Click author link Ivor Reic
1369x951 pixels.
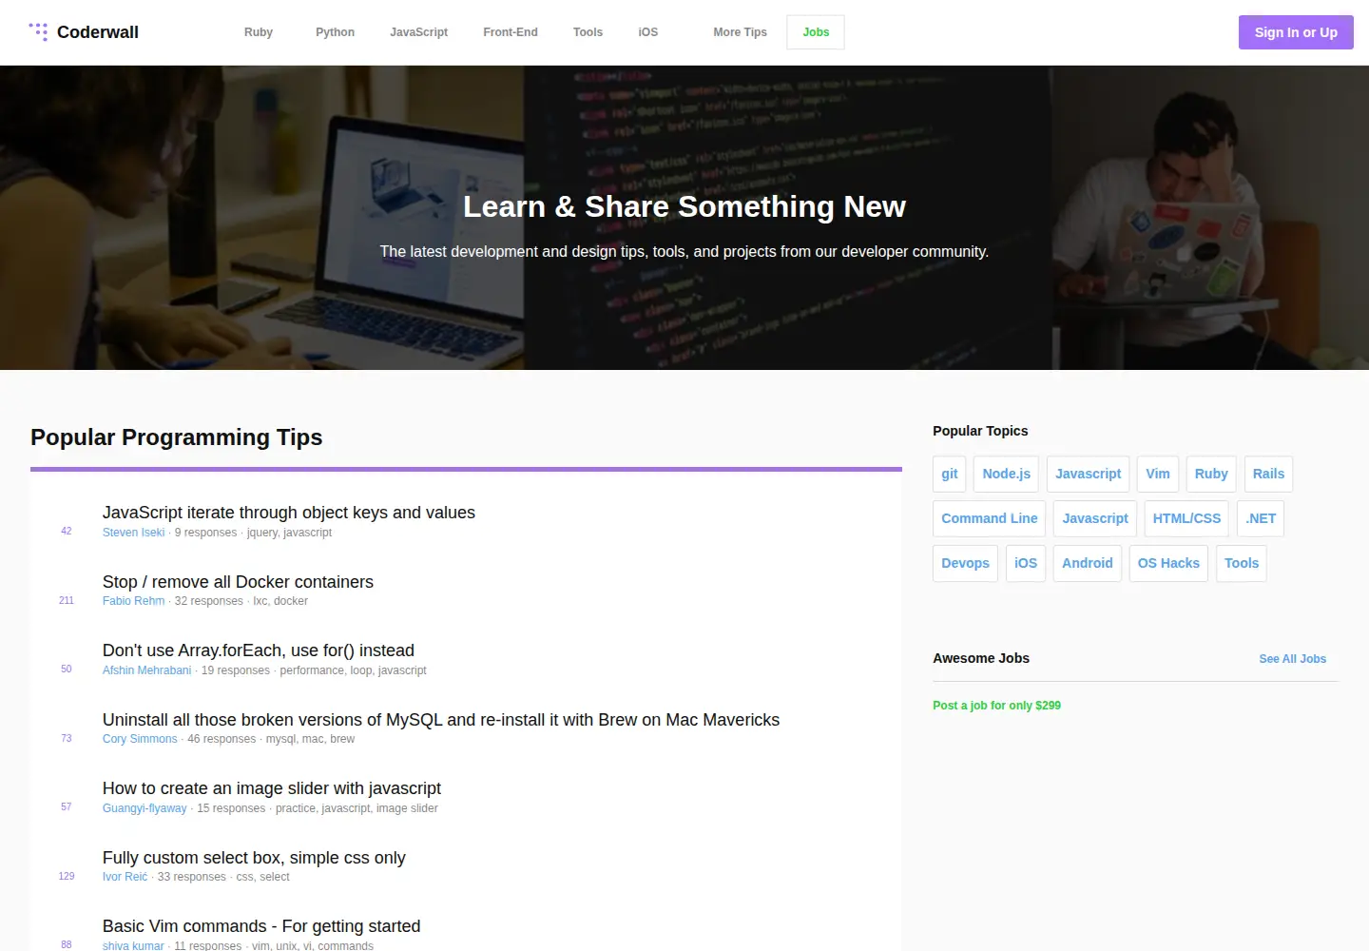click(125, 877)
